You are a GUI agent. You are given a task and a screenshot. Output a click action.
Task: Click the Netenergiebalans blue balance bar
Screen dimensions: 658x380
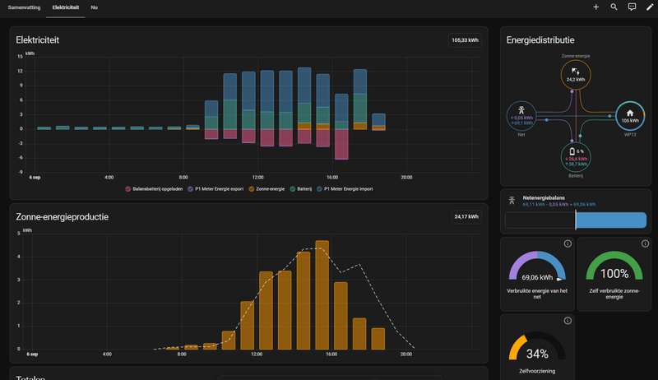611,220
